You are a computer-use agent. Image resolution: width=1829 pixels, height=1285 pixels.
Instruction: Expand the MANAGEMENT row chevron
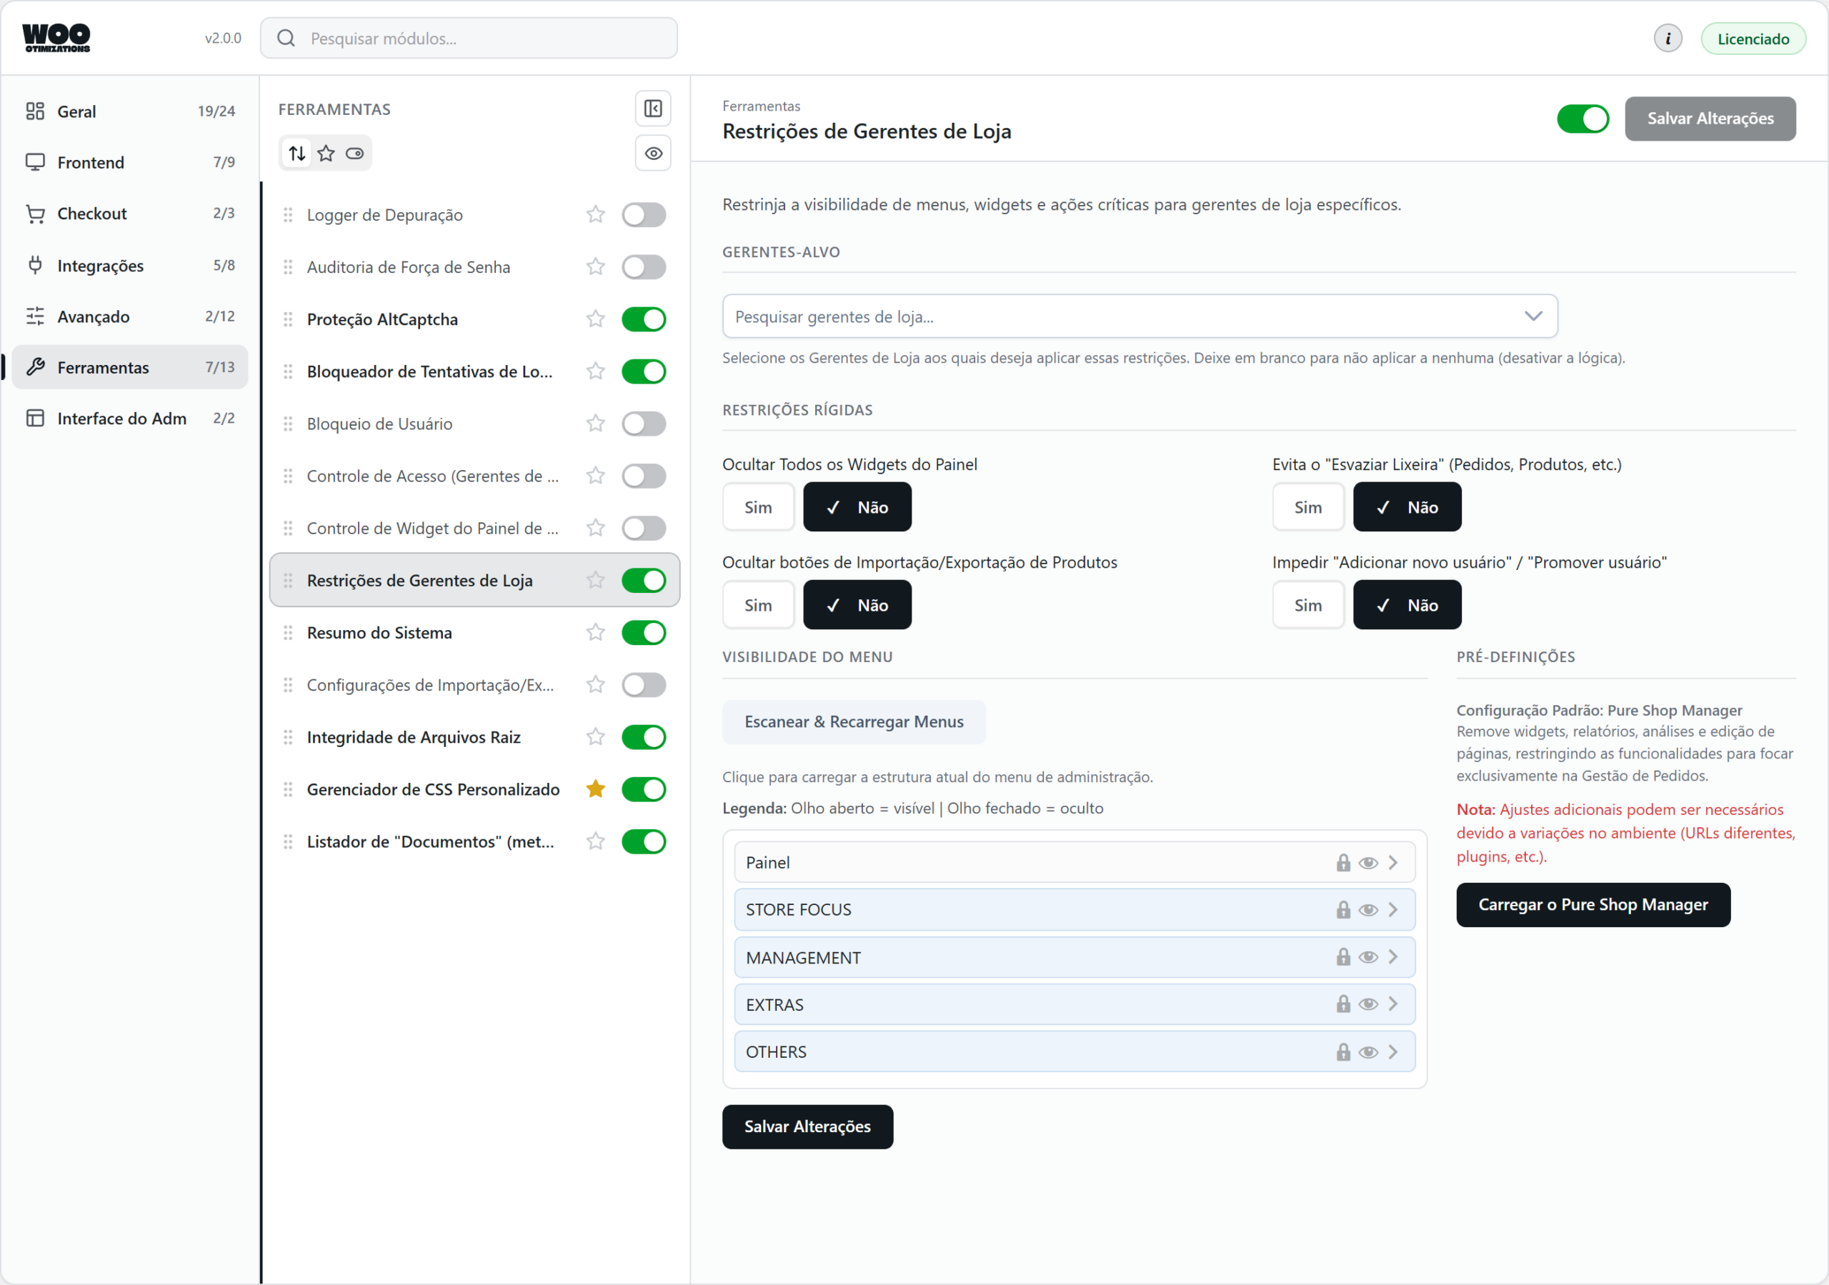[x=1393, y=956]
